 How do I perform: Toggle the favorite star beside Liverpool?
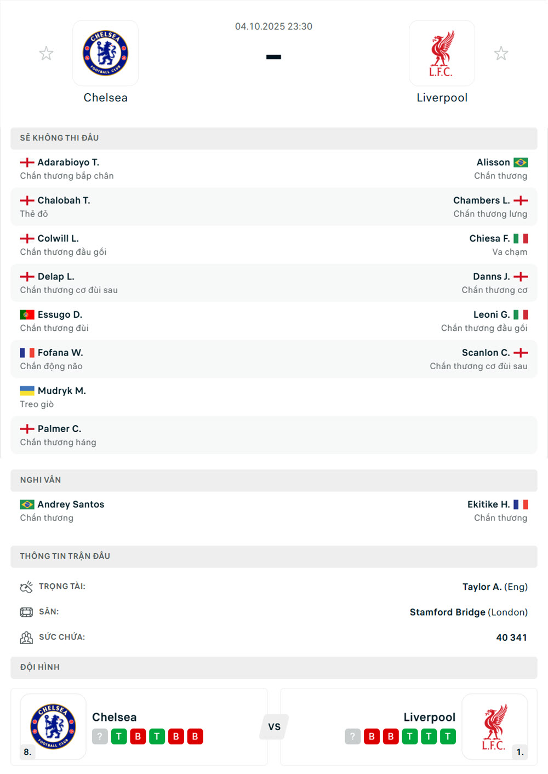pos(501,53)
